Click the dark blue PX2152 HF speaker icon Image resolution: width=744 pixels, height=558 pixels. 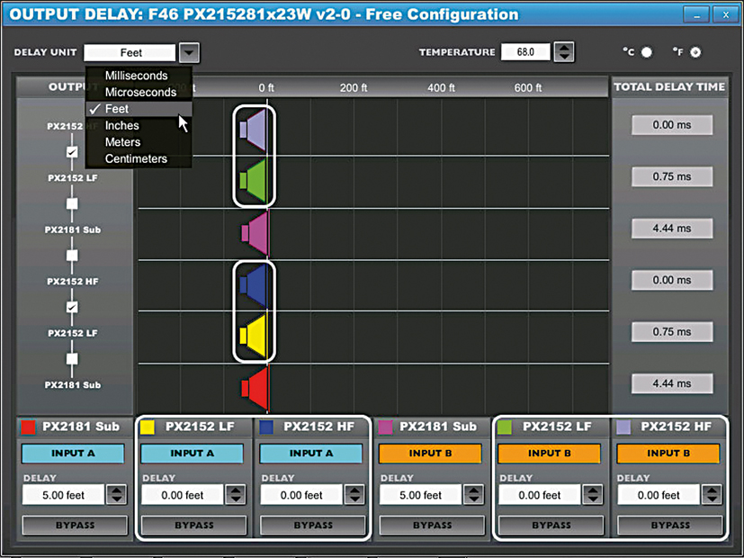254,285
